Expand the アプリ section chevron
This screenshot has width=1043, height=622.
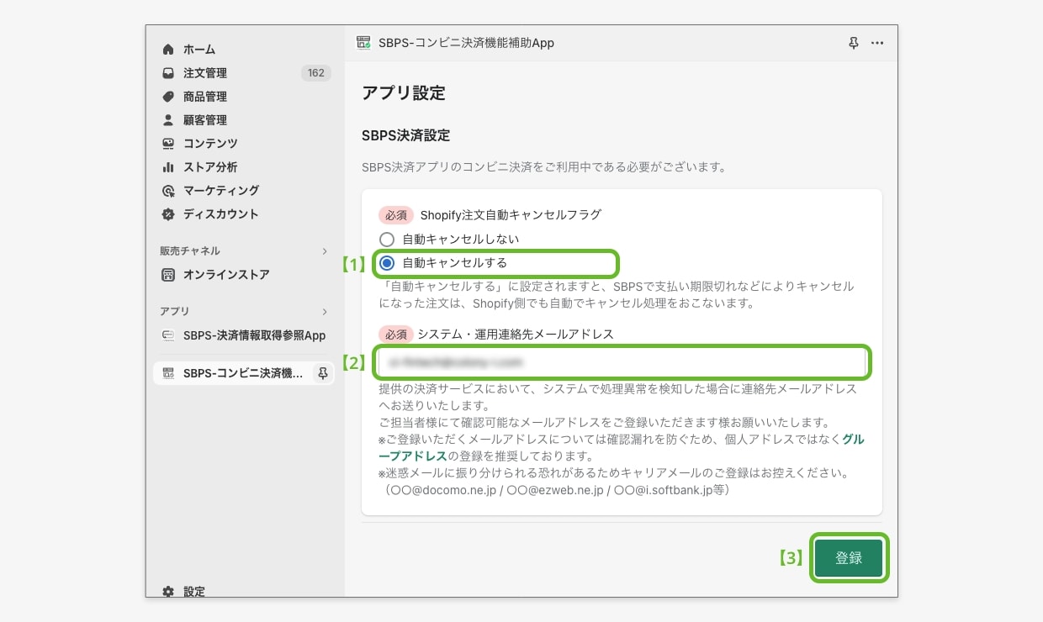325,312
